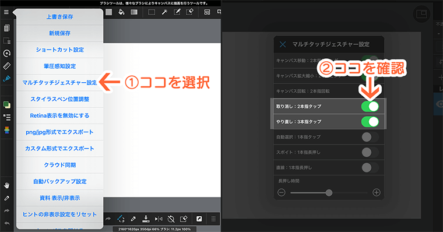Click the gray square swatch in top toolbar
443x232 pixels.
[x=109, y=12]
